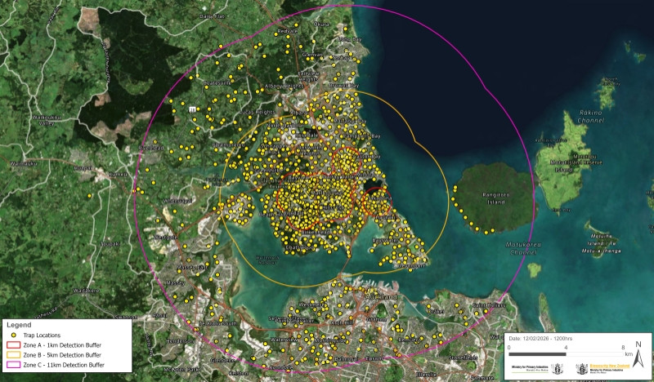The width and height of the screenshot is (654, 382).
Task: Click the 'Huapai' place label
Action: click(83, 168)
